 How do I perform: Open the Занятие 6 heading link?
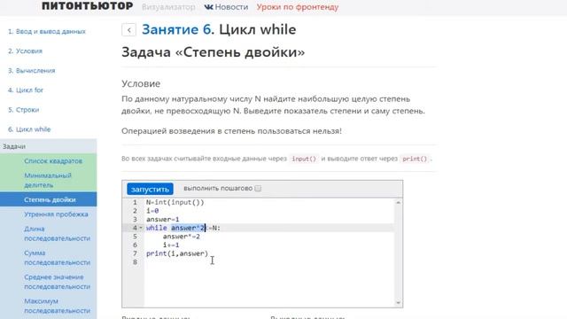[176, 29]
